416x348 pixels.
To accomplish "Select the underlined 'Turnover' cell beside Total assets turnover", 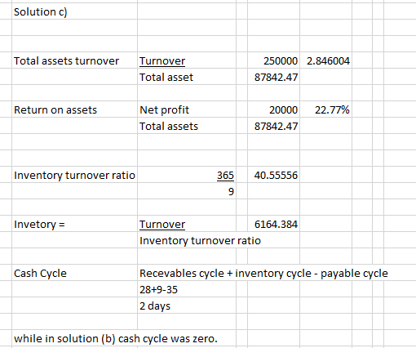I will 187,60.
